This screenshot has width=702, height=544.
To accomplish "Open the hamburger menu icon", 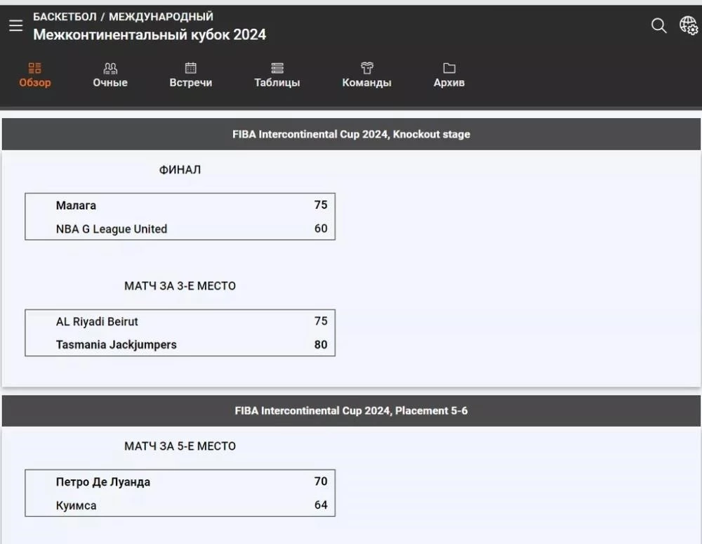I will pyautogui.click(x=15, y=25).
